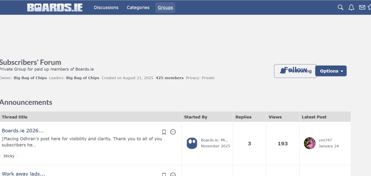Click the January 24 date
371x176 pixels.
pyautogui.click(x=329, y=146)
